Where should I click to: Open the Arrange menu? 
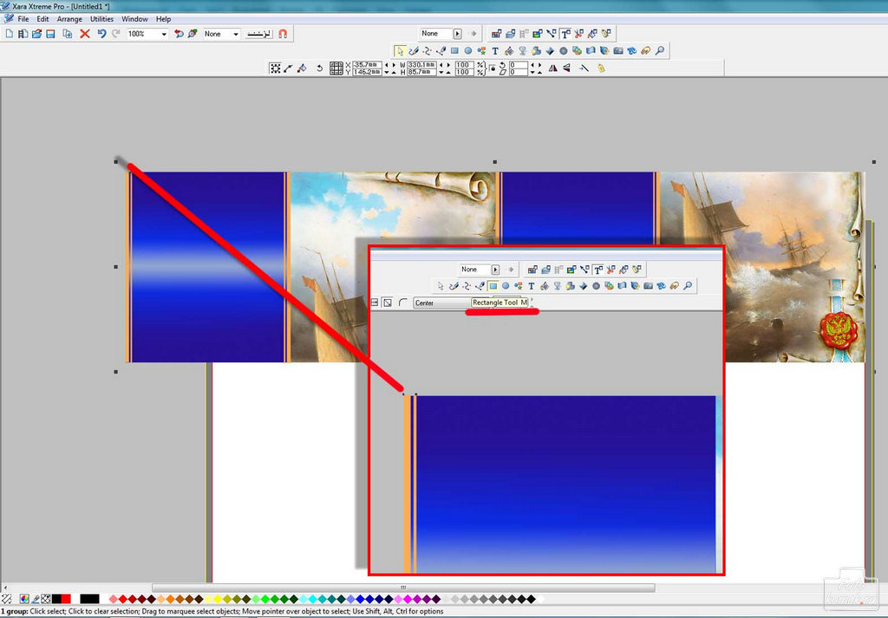(x=69, y=19)
